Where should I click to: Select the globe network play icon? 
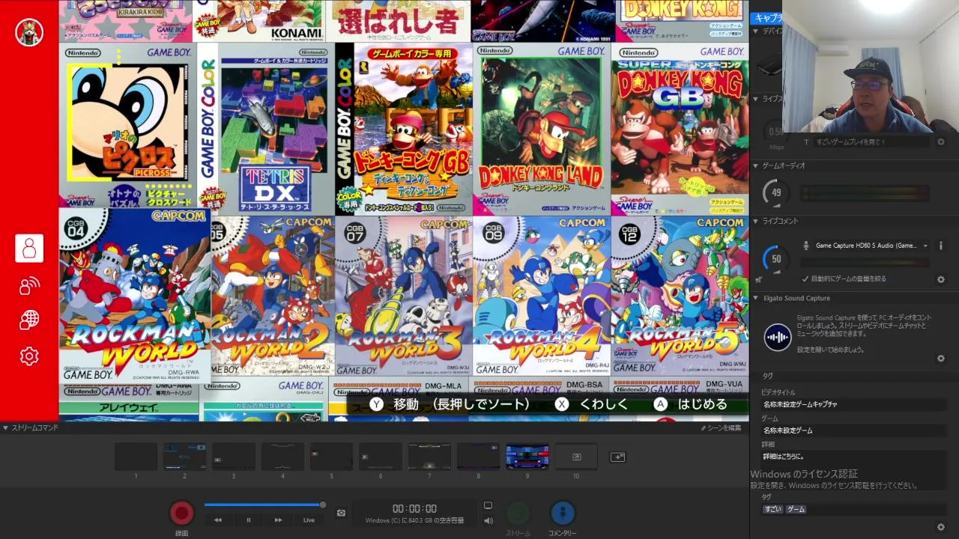coord(29,320)
